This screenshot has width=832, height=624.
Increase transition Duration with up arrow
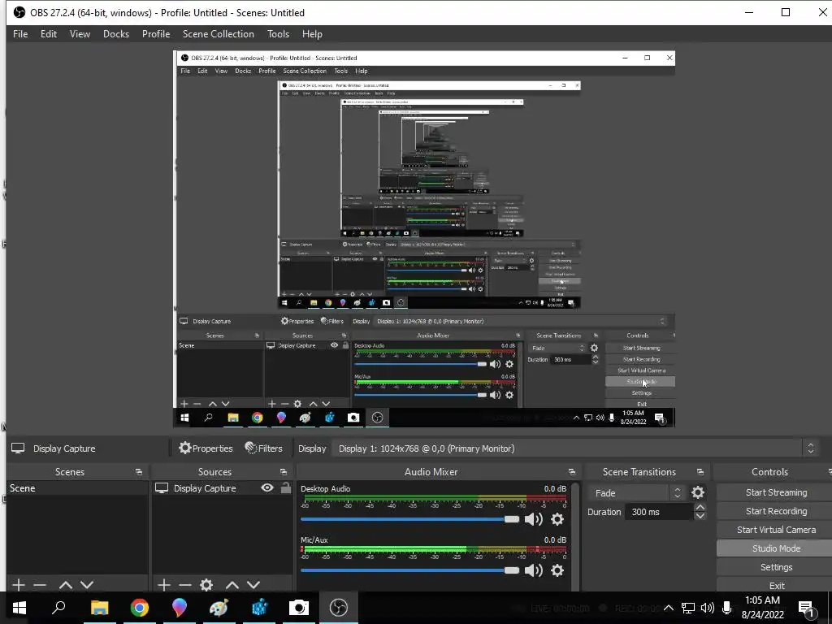700,508
